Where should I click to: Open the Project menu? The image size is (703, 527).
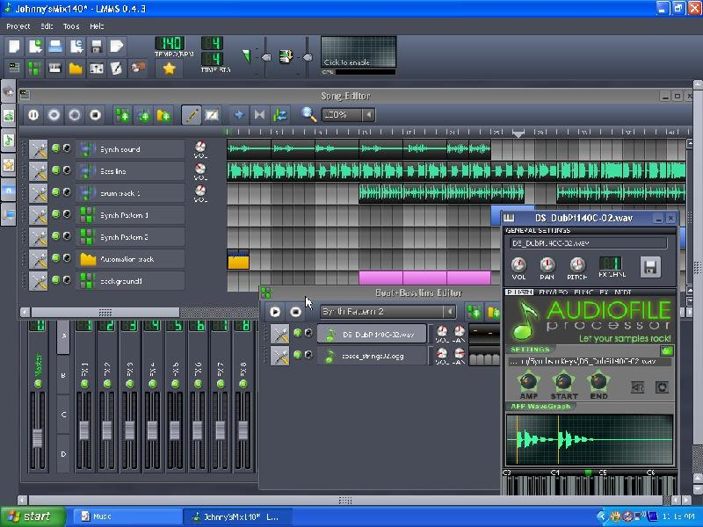tap(18, 26)
